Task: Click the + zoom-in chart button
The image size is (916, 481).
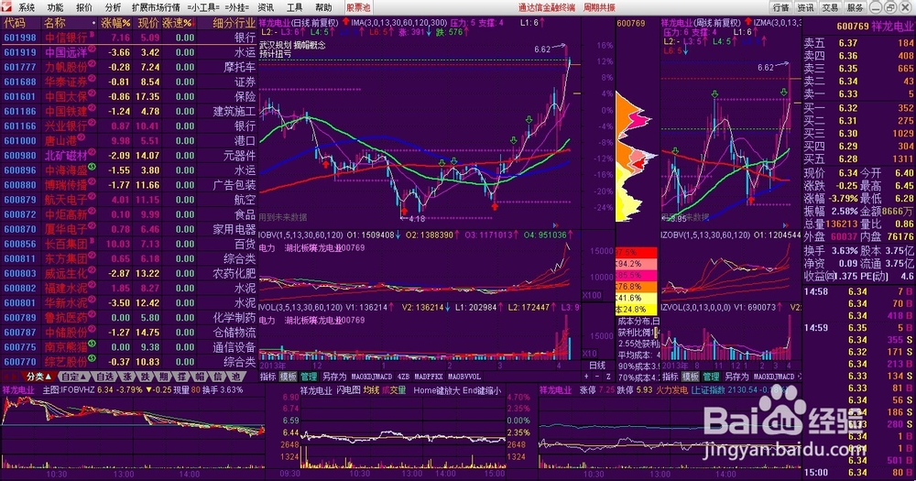Action: pyautogui.click(x=586, y=377)
